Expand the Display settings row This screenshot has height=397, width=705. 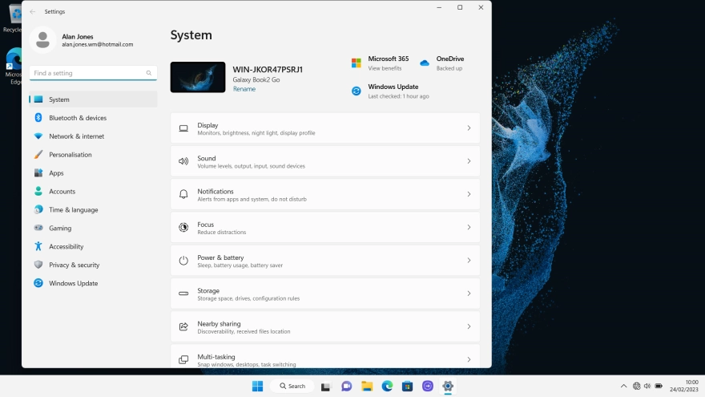point(324,128)
